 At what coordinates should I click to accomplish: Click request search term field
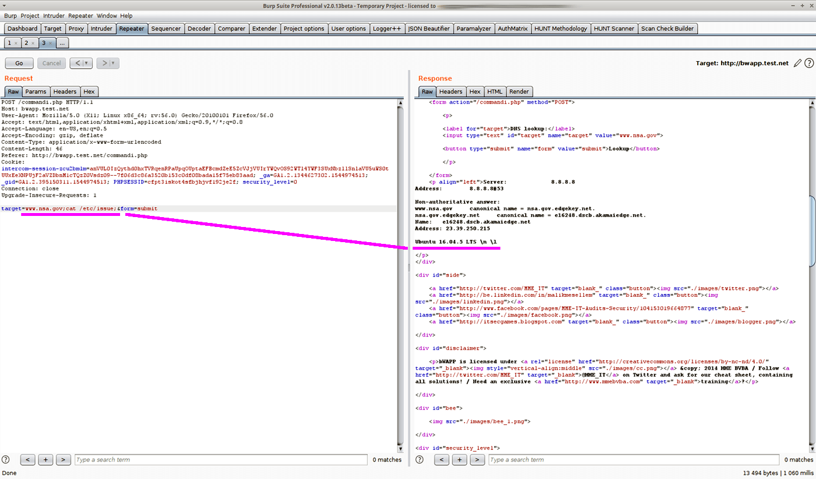point(220,460)
